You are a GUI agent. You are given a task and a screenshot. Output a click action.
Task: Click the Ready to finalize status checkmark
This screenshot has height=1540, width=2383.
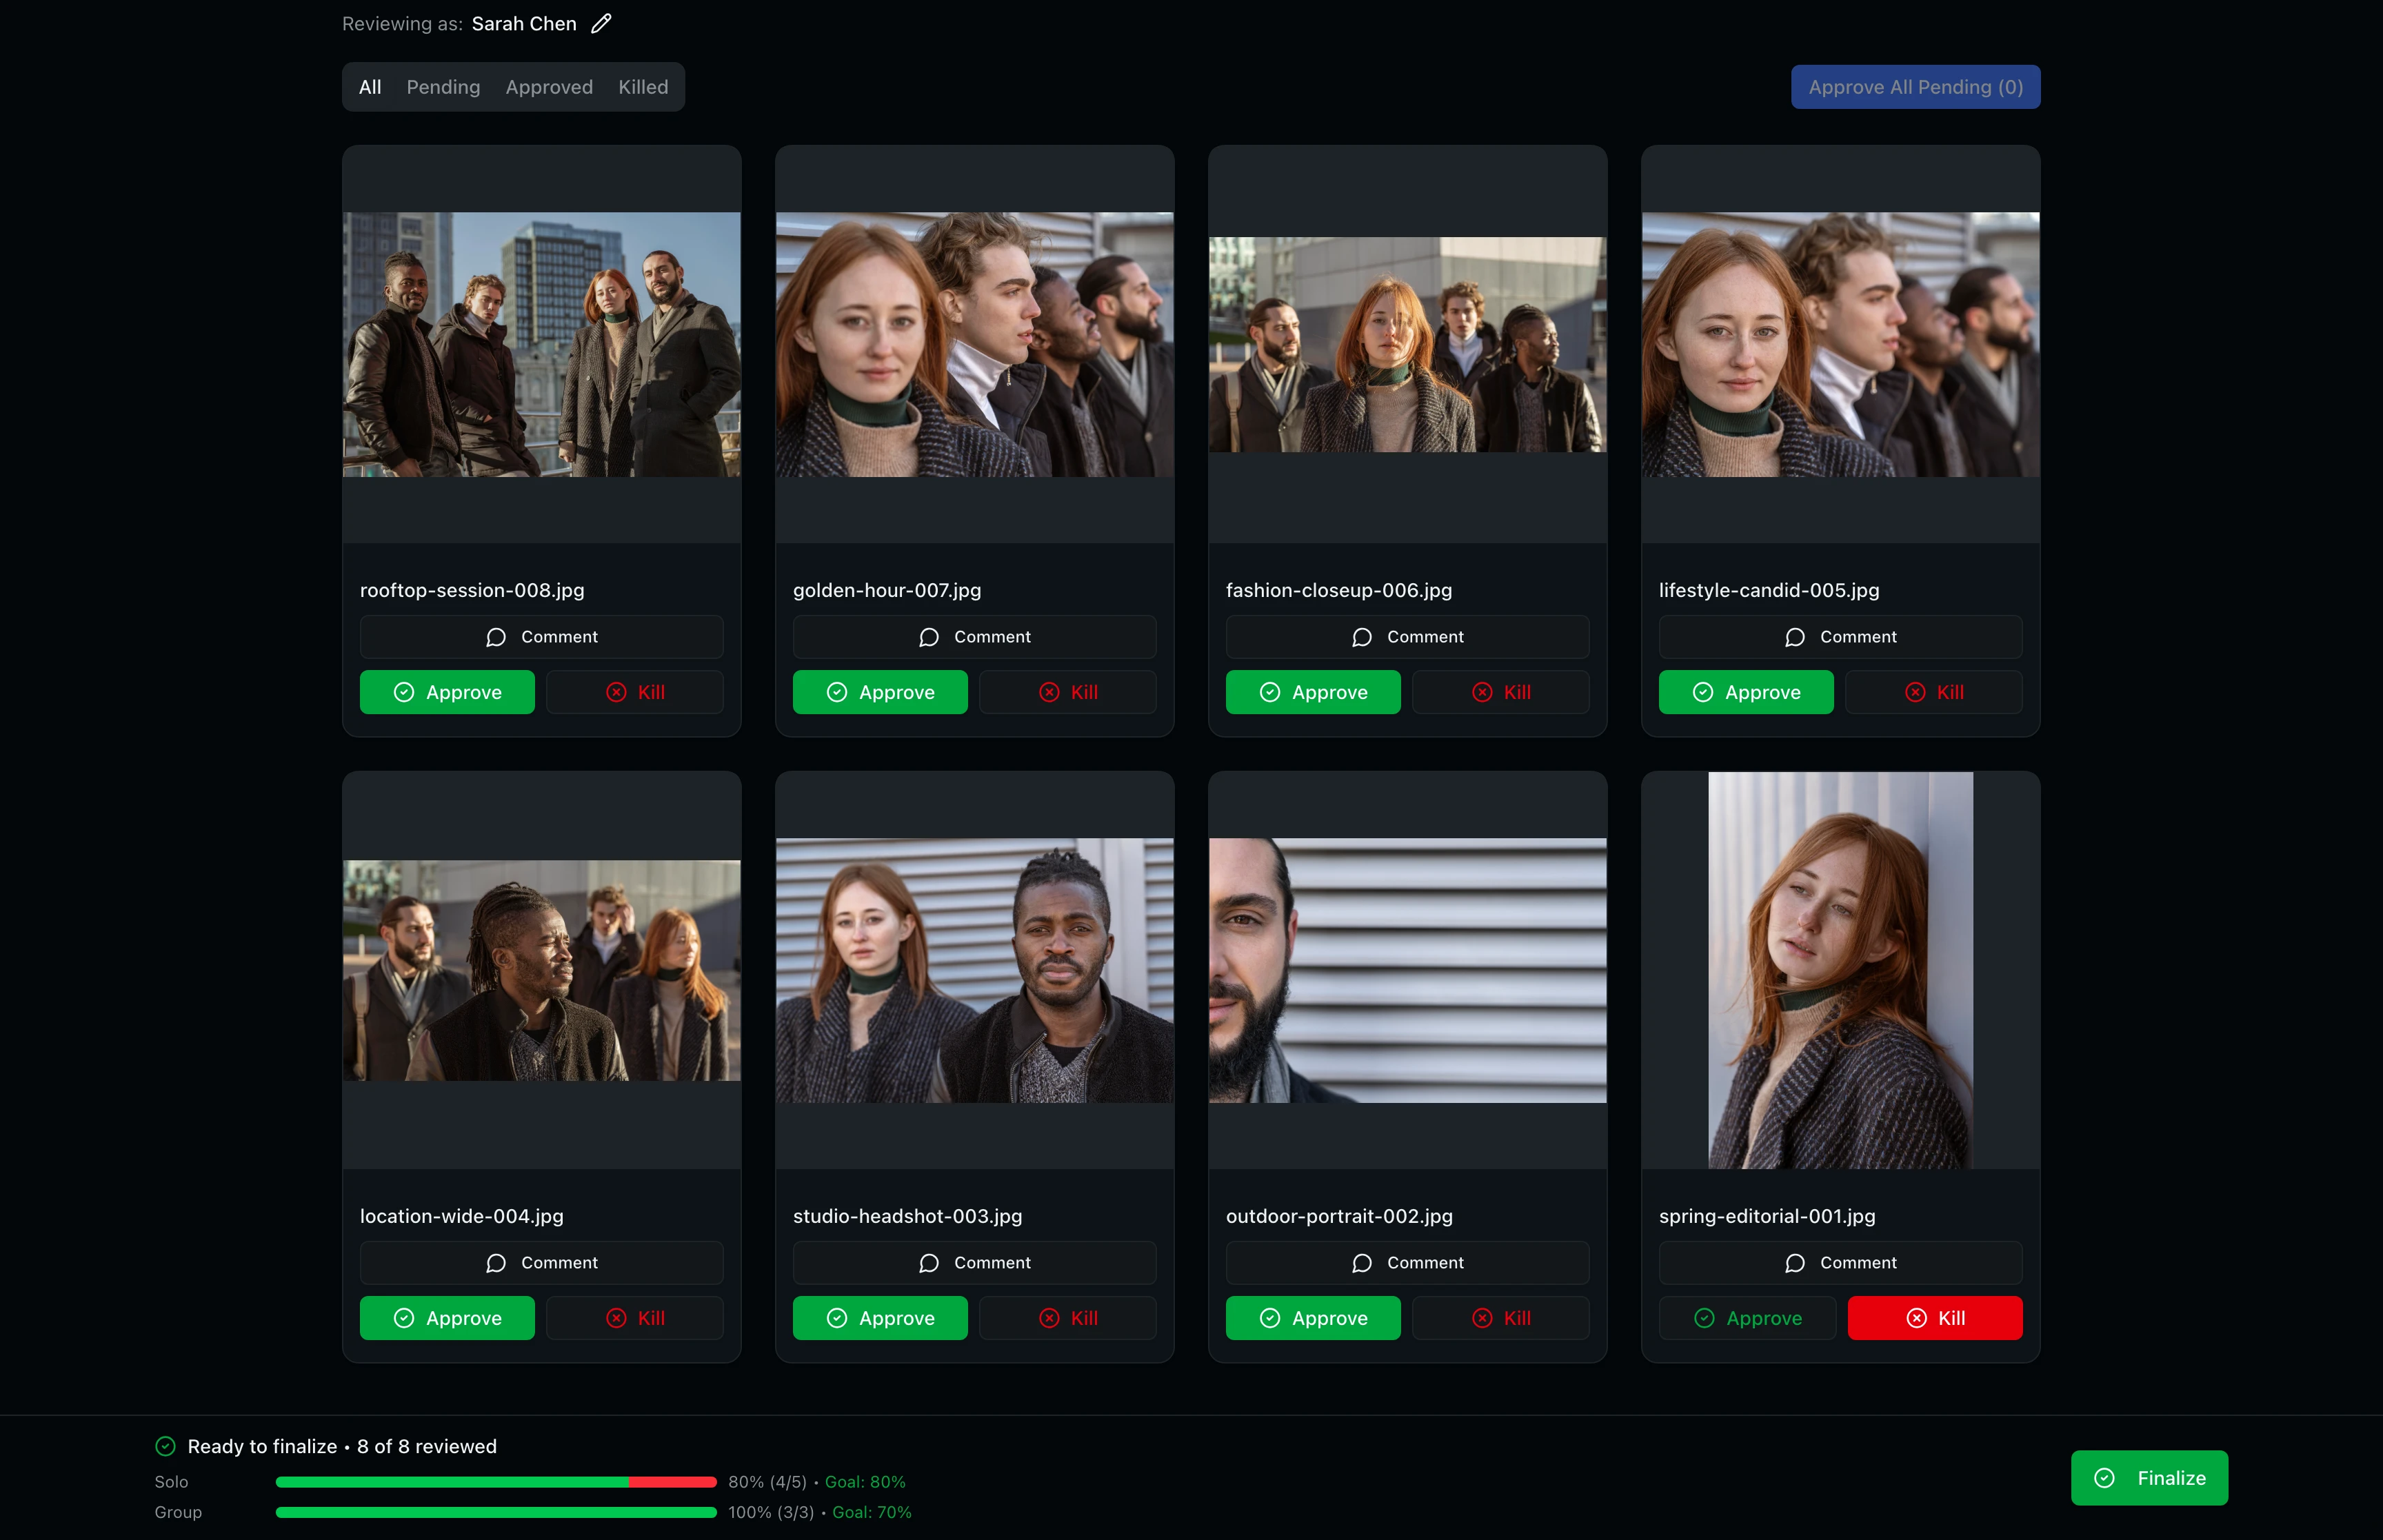166,1446
